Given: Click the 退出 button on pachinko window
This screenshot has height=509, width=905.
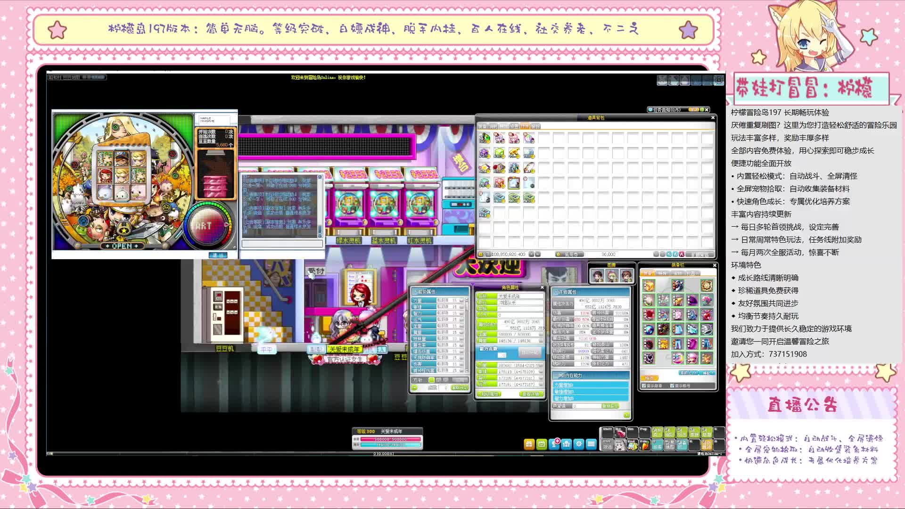Looking at the screenshot, I should pyautogui.click(x=218, y=255).
